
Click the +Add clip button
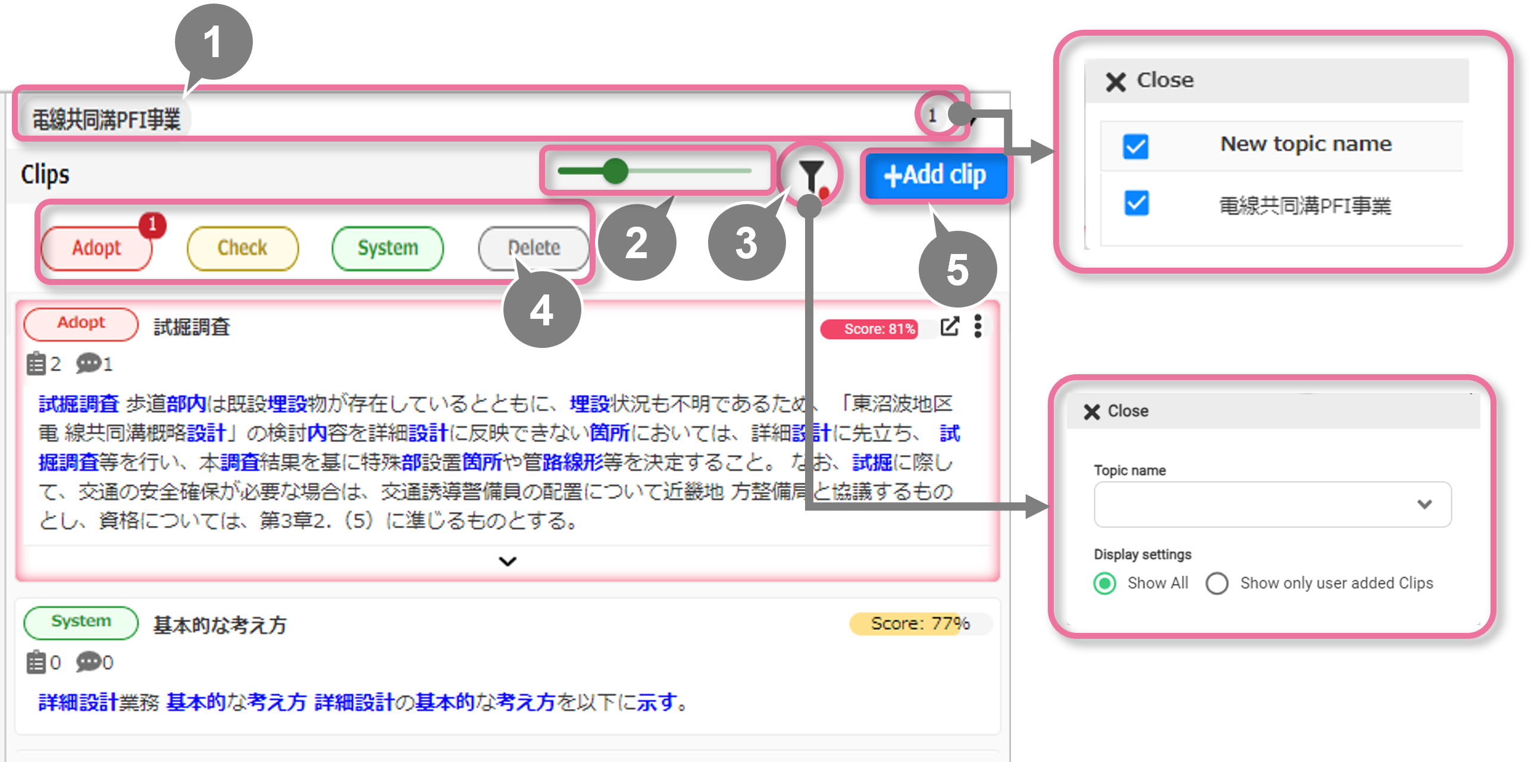point(935,175)
